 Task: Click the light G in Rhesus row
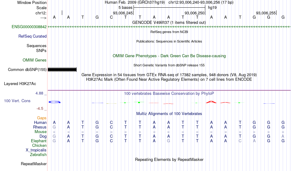[x=54, y=127]
